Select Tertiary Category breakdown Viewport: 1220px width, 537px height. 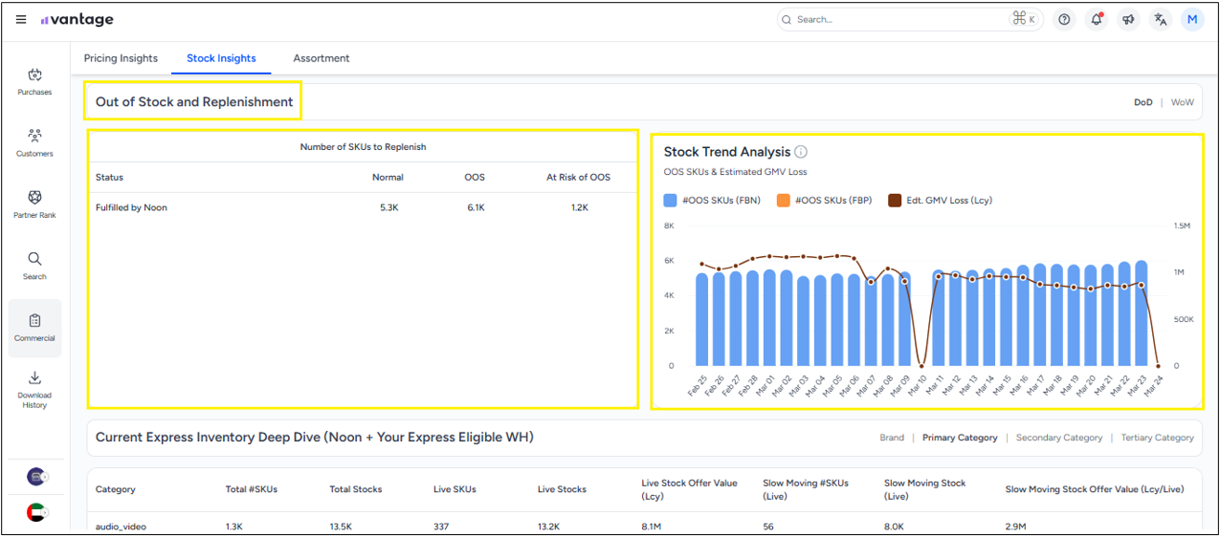click(x=1157, y=438)
